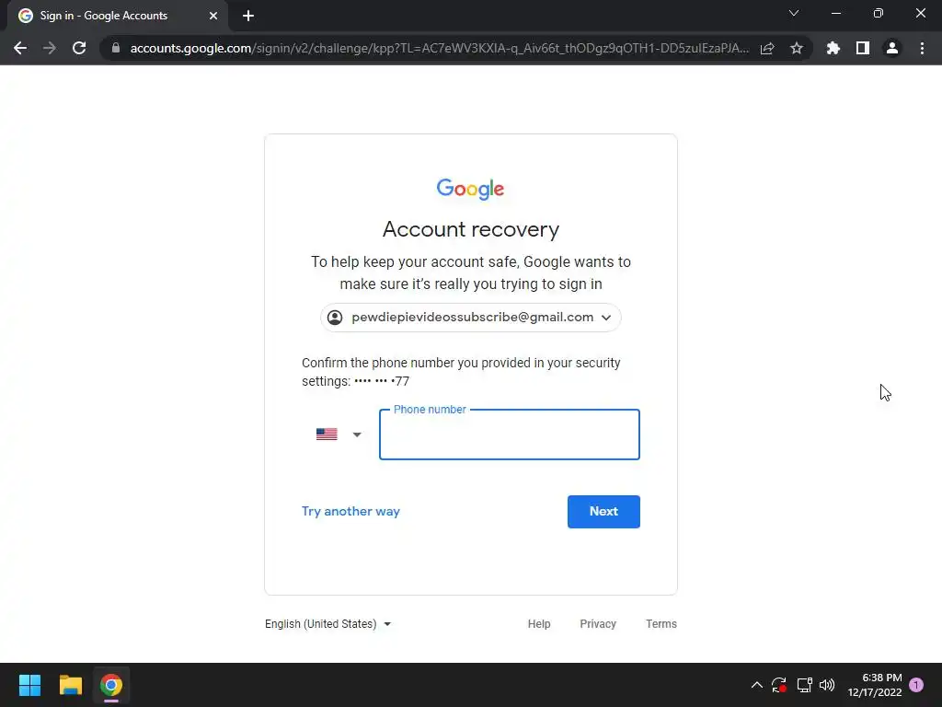This screenshot has width=942, height=707.
Task: Click the Chrome taskbar icon
Action: tap(111, 685)
